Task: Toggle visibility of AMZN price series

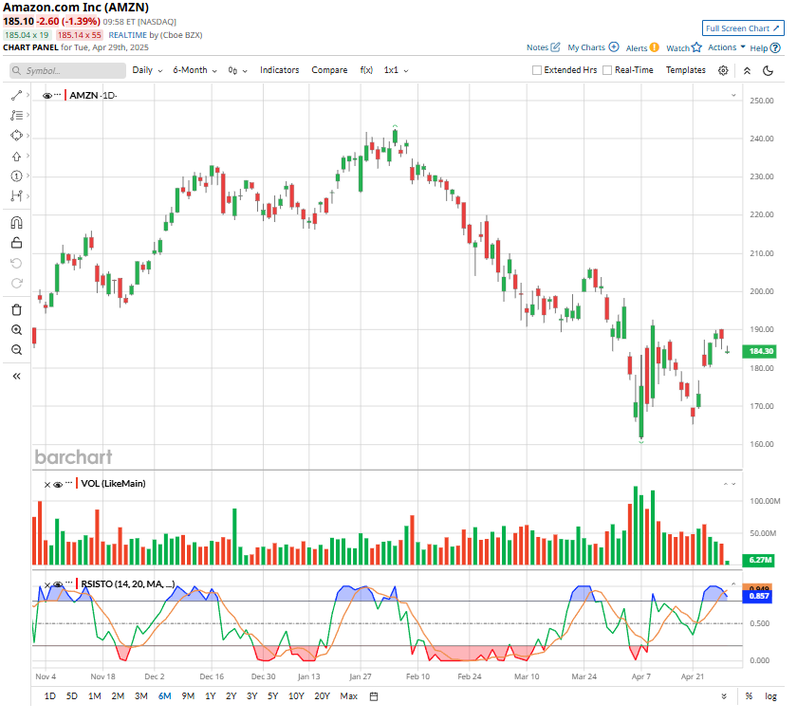Action: 47,96
